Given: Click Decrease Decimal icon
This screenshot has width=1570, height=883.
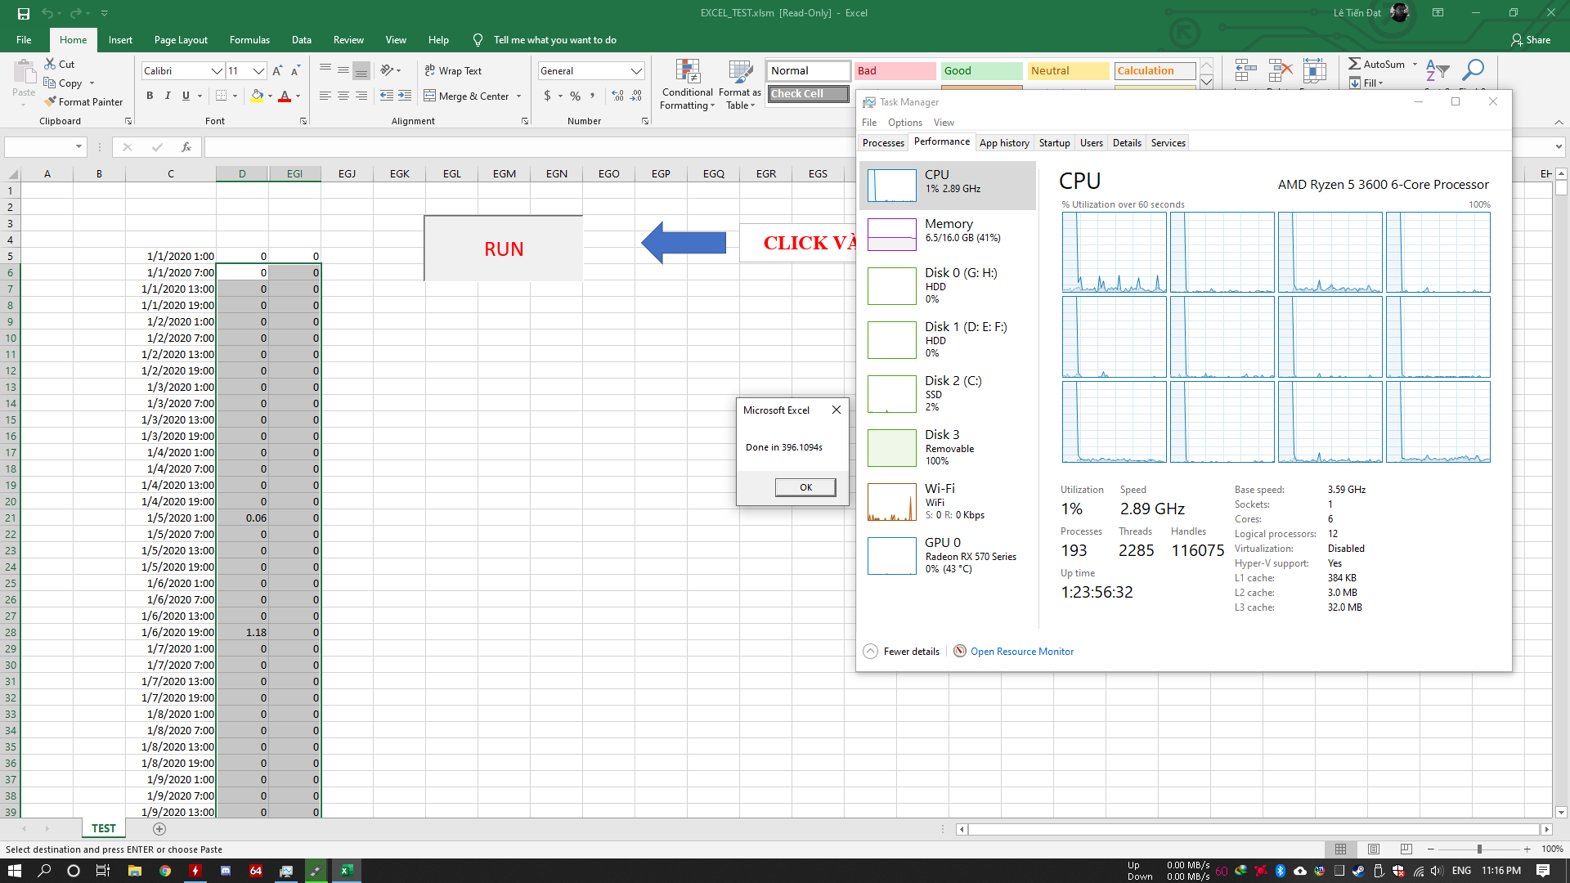Looking at the screenshot, I should pyautogui.click(x=637, y=96).
